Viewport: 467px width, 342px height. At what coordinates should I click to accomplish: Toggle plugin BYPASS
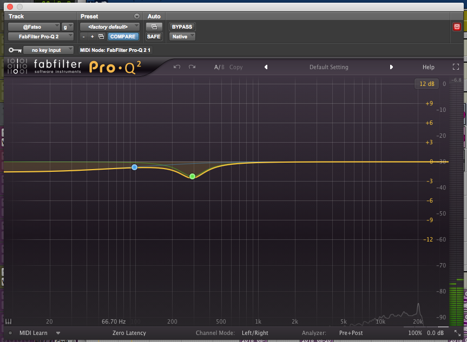tap(182, 27)
